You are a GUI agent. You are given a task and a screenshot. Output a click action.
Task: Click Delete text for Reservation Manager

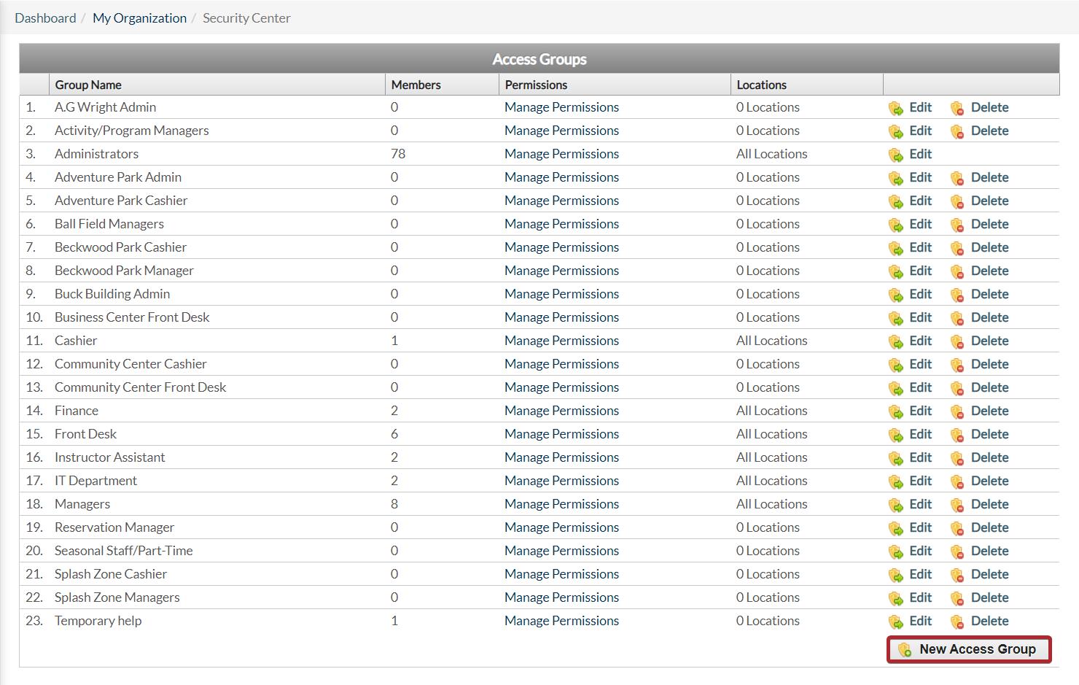point(989,527)
